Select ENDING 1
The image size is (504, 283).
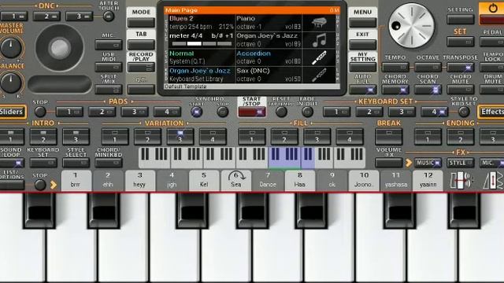428,136
